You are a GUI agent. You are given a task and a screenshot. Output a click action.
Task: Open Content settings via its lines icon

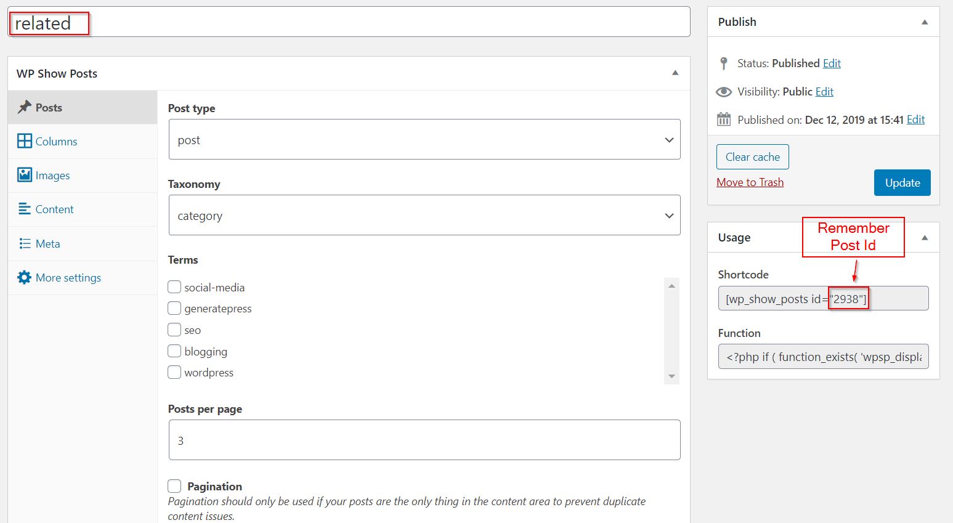(24, 209)
